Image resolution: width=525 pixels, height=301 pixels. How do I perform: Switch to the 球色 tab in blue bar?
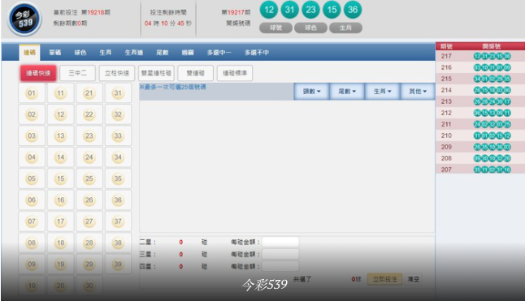click(x=80, y=53)
